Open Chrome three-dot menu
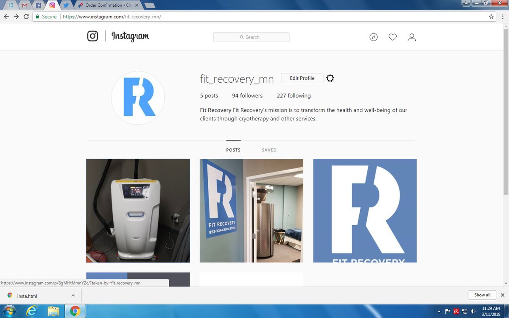 [503, 17]
